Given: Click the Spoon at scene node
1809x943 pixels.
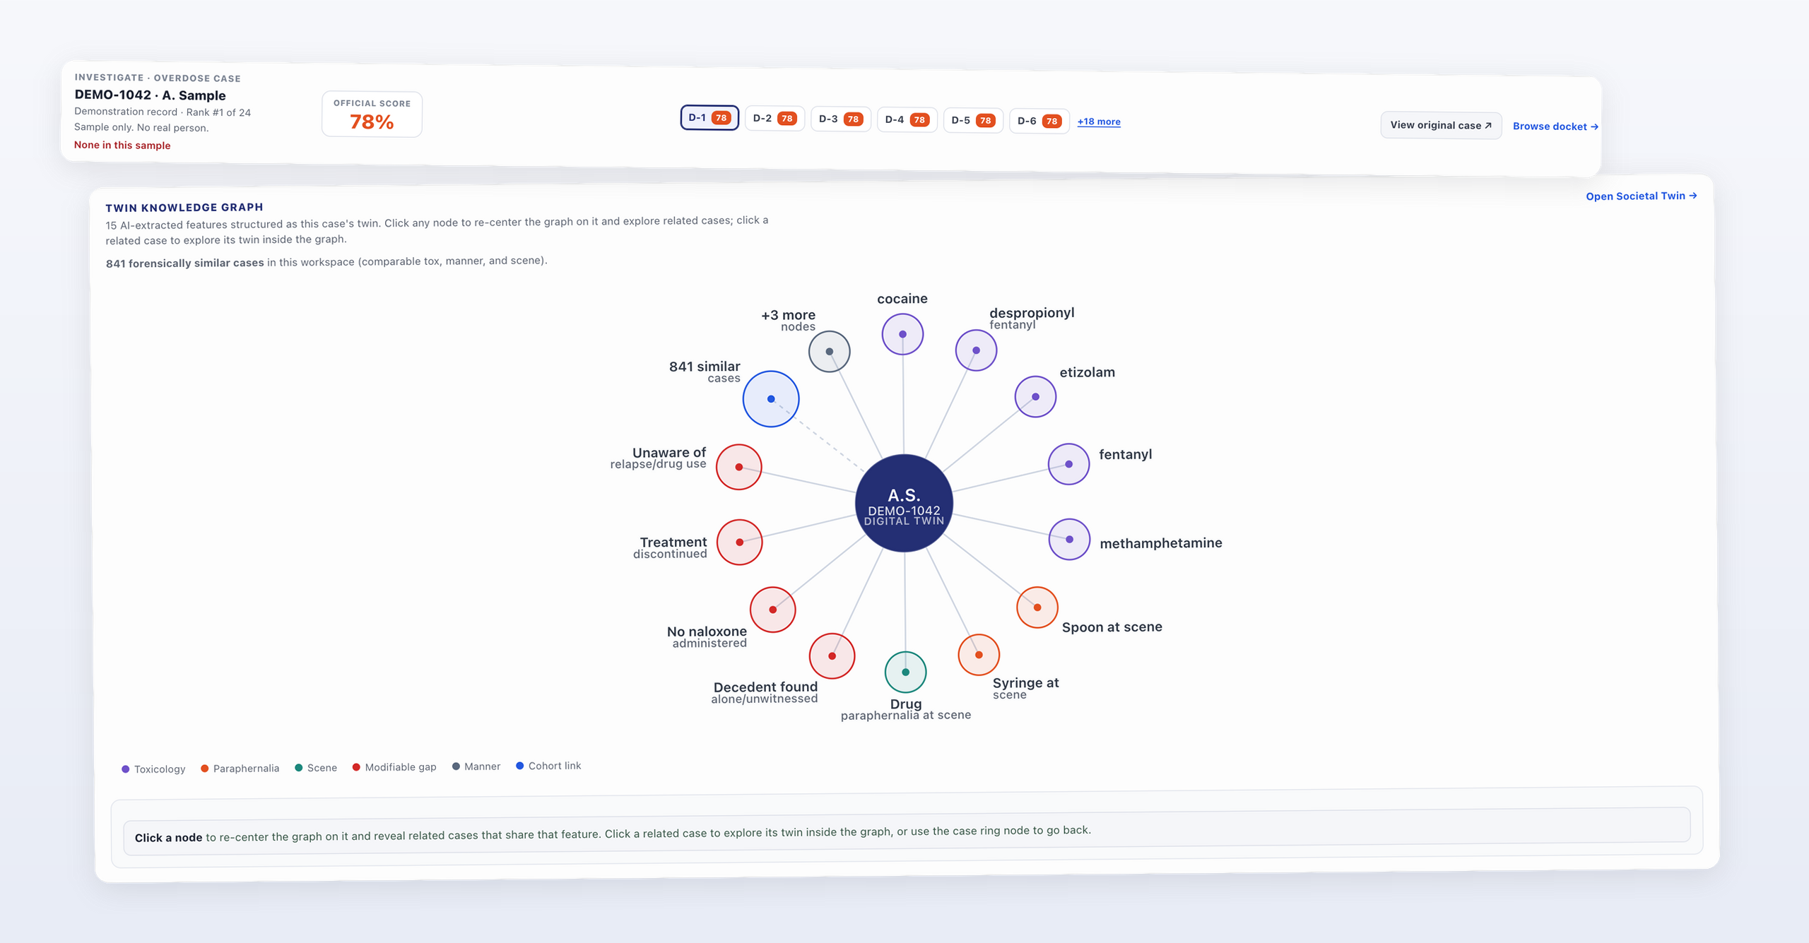Looking at the screenshot, I should [1037, 607].
